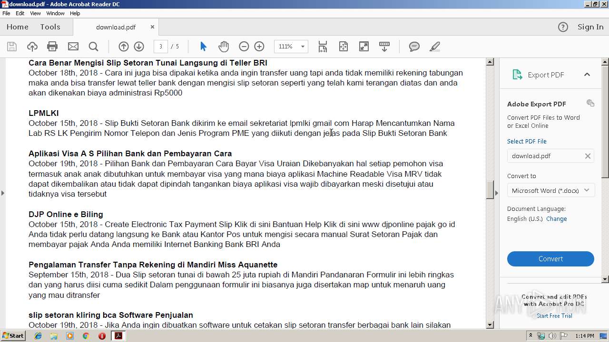
Task: Open the Edit menu
Action: pos(20,13)
